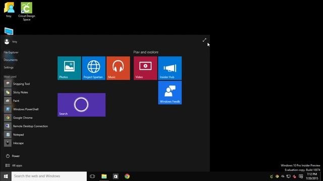Click the yellow circular tray icon
The height and width of the screenshot is (181, 323).
(277, 176)
